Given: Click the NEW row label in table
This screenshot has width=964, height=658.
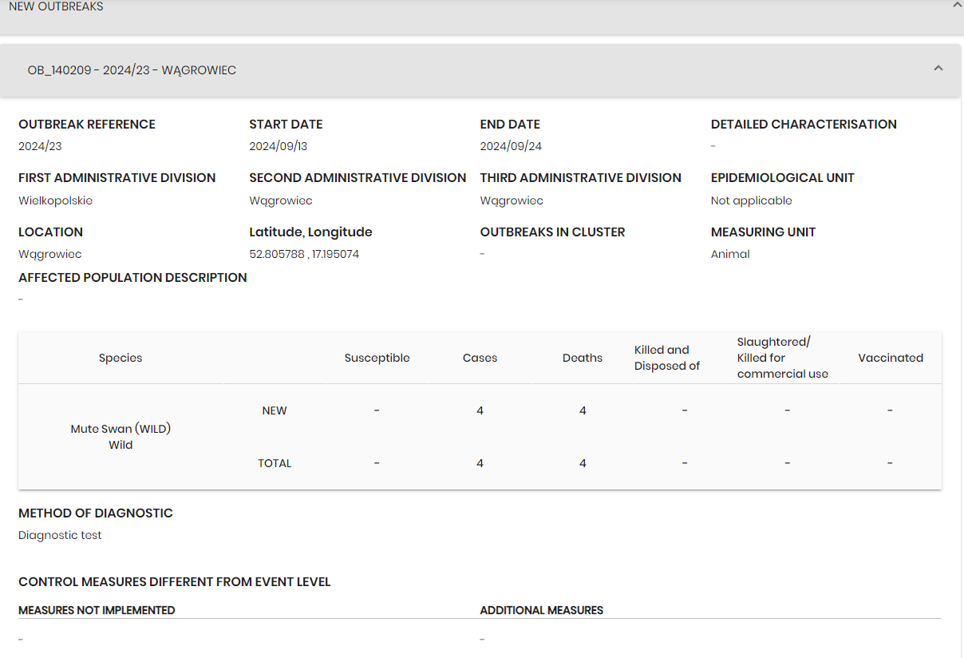Looking at the screenshot, I should [x=275, y=410].
